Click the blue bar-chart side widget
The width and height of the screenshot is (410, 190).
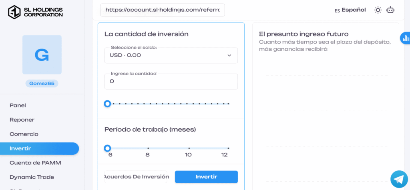click(x=405, y=38)
